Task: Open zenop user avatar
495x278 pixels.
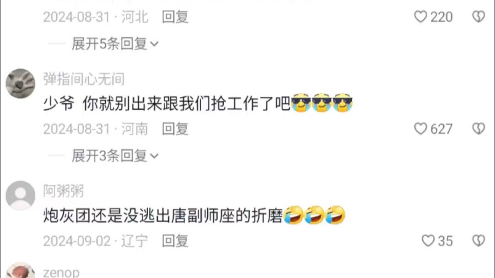Action: (x=21, y=271)
